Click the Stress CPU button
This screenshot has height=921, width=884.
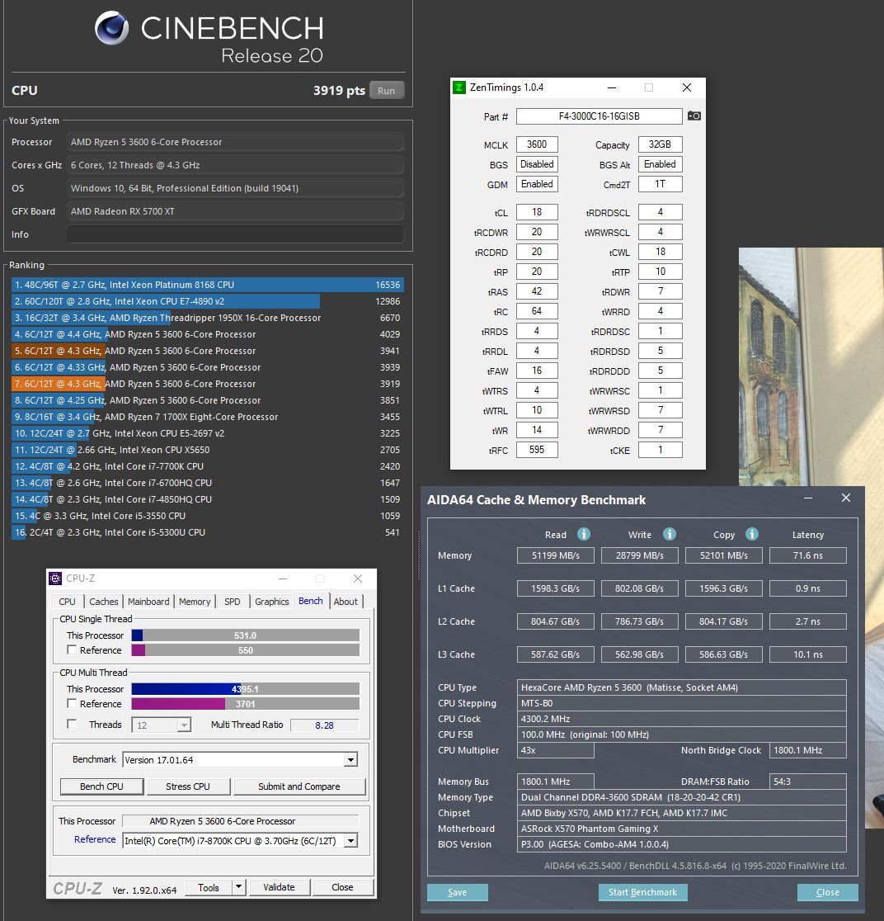pyautogui.click(x=188, y=786)
